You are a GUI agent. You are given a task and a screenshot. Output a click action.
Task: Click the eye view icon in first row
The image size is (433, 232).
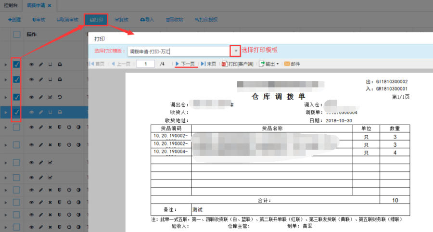click(32, 64)
